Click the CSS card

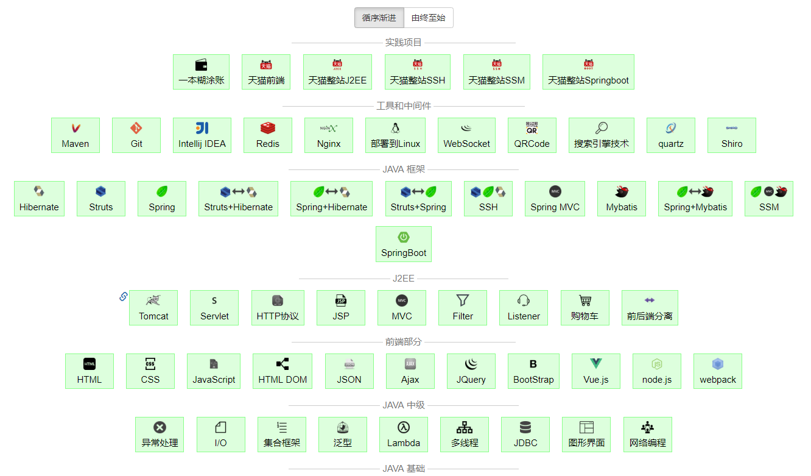[150, 371]
